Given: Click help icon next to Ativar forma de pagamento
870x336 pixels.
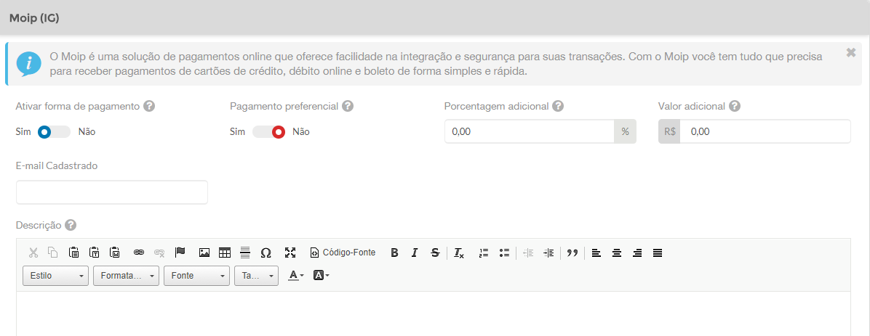Looking at the screenshot, I should tap(148, 106).
